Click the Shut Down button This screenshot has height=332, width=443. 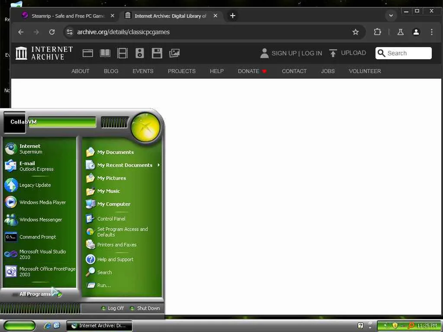tap(145, 308)
